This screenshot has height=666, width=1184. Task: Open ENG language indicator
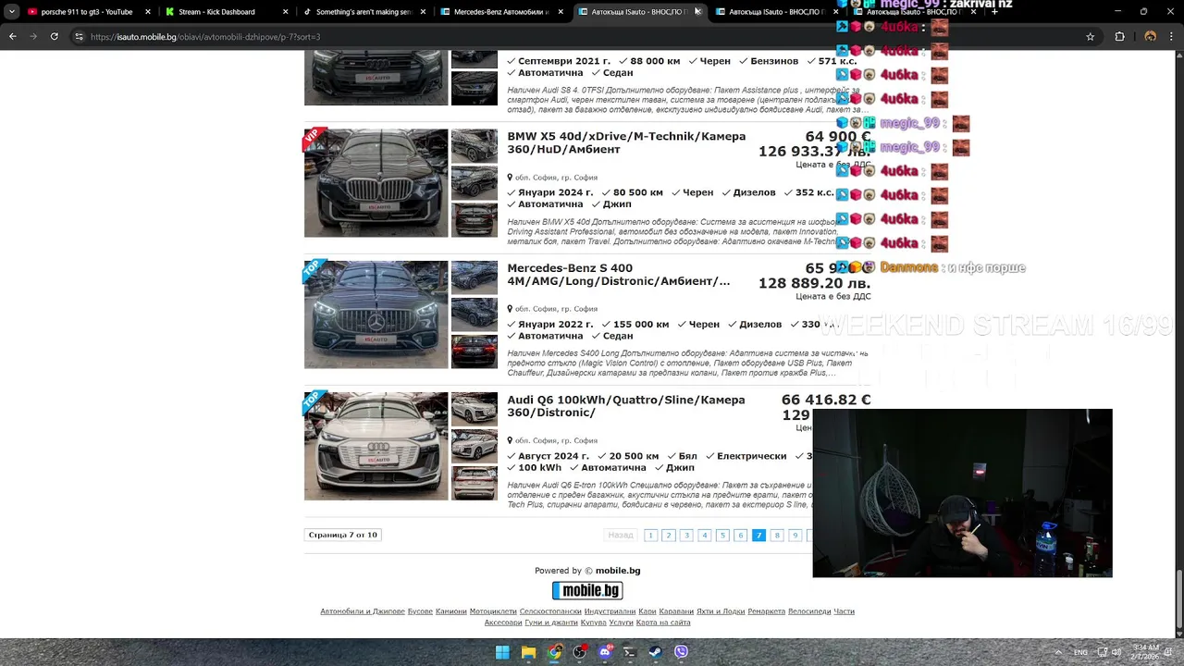[1080, 652]
